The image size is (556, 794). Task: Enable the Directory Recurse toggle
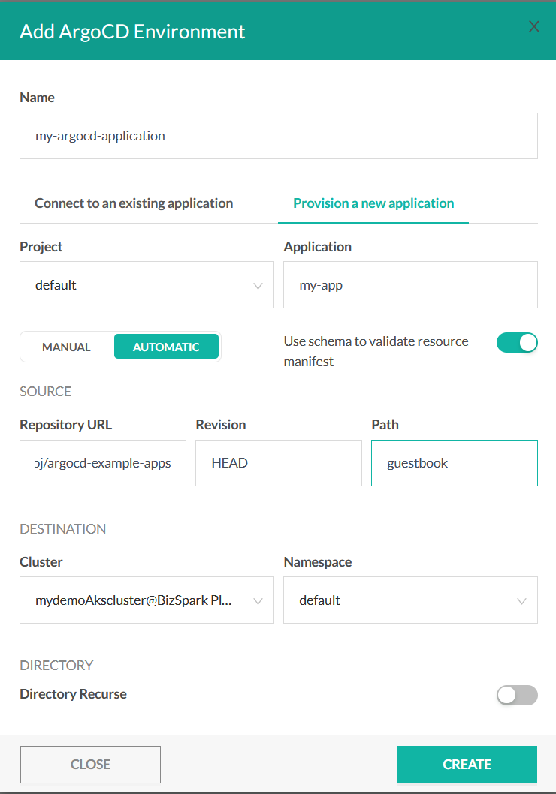pyautogui.click(x=517, y=695)
